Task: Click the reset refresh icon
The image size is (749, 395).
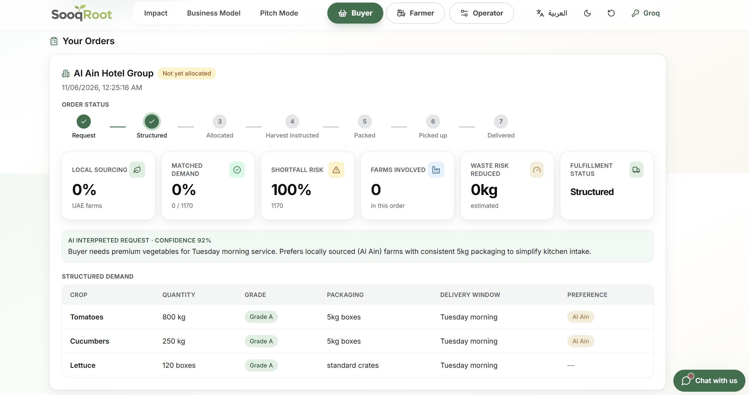Action: pos(611,13)
